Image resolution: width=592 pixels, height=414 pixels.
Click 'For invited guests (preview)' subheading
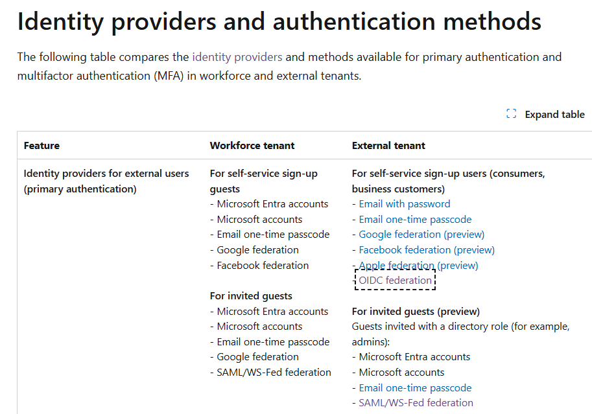416,312
